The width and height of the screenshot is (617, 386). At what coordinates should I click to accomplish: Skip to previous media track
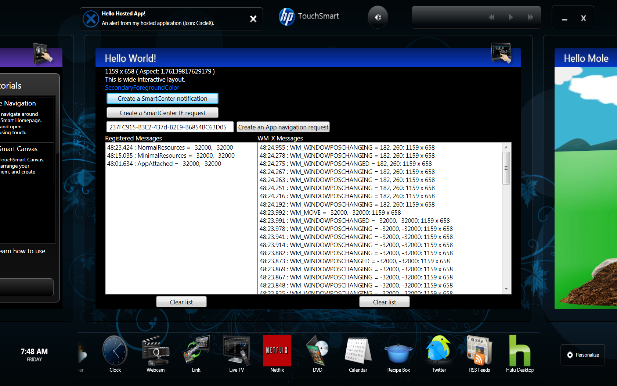(491, 17)
